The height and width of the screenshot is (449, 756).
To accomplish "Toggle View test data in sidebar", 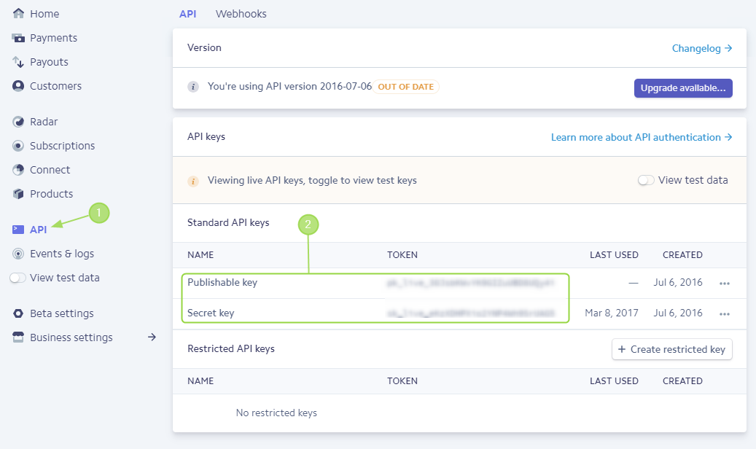I will 17,278.
